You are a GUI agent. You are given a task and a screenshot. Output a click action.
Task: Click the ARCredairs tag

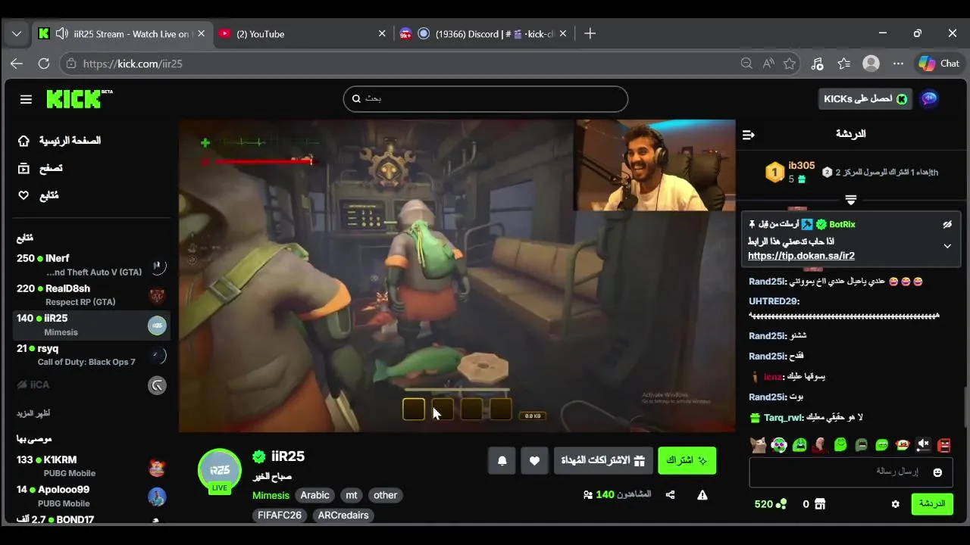coord(343,515)
